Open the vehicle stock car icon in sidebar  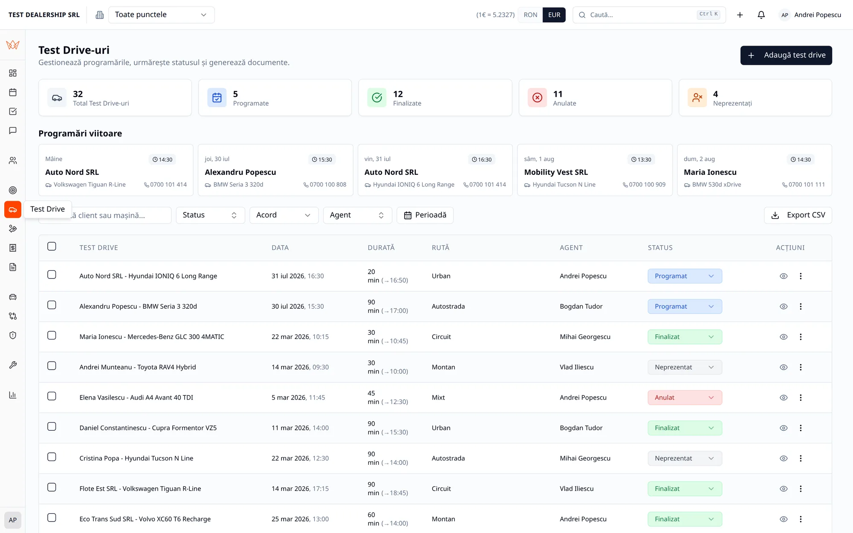coord(13,297)
